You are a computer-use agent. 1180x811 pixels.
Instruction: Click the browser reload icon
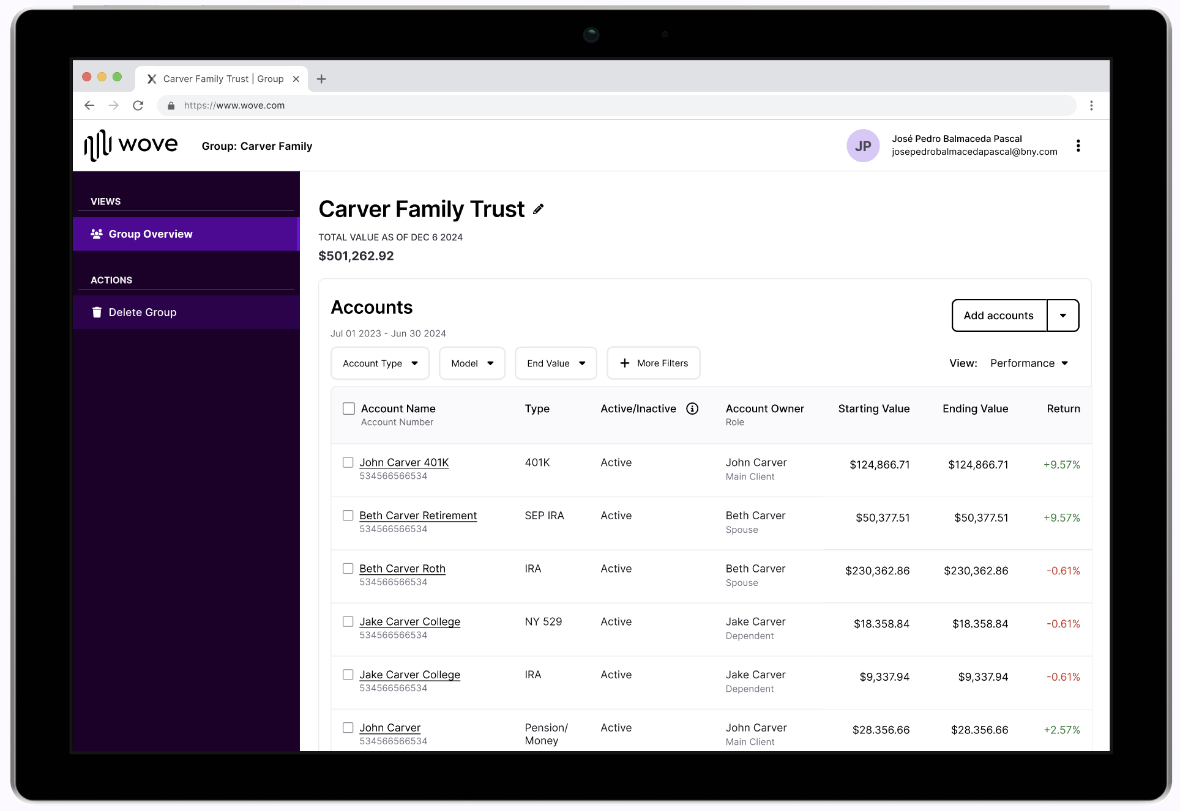coord(138,105)
